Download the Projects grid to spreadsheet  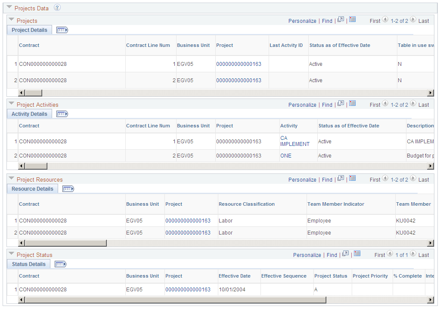pyautogui.click(x=352, y=20)
